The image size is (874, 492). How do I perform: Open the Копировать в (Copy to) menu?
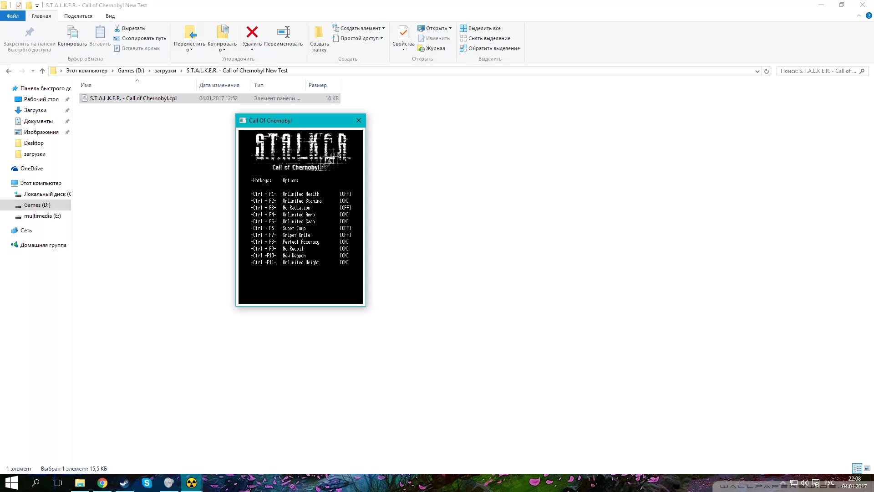pyautogui.click(x=222, y=38)
